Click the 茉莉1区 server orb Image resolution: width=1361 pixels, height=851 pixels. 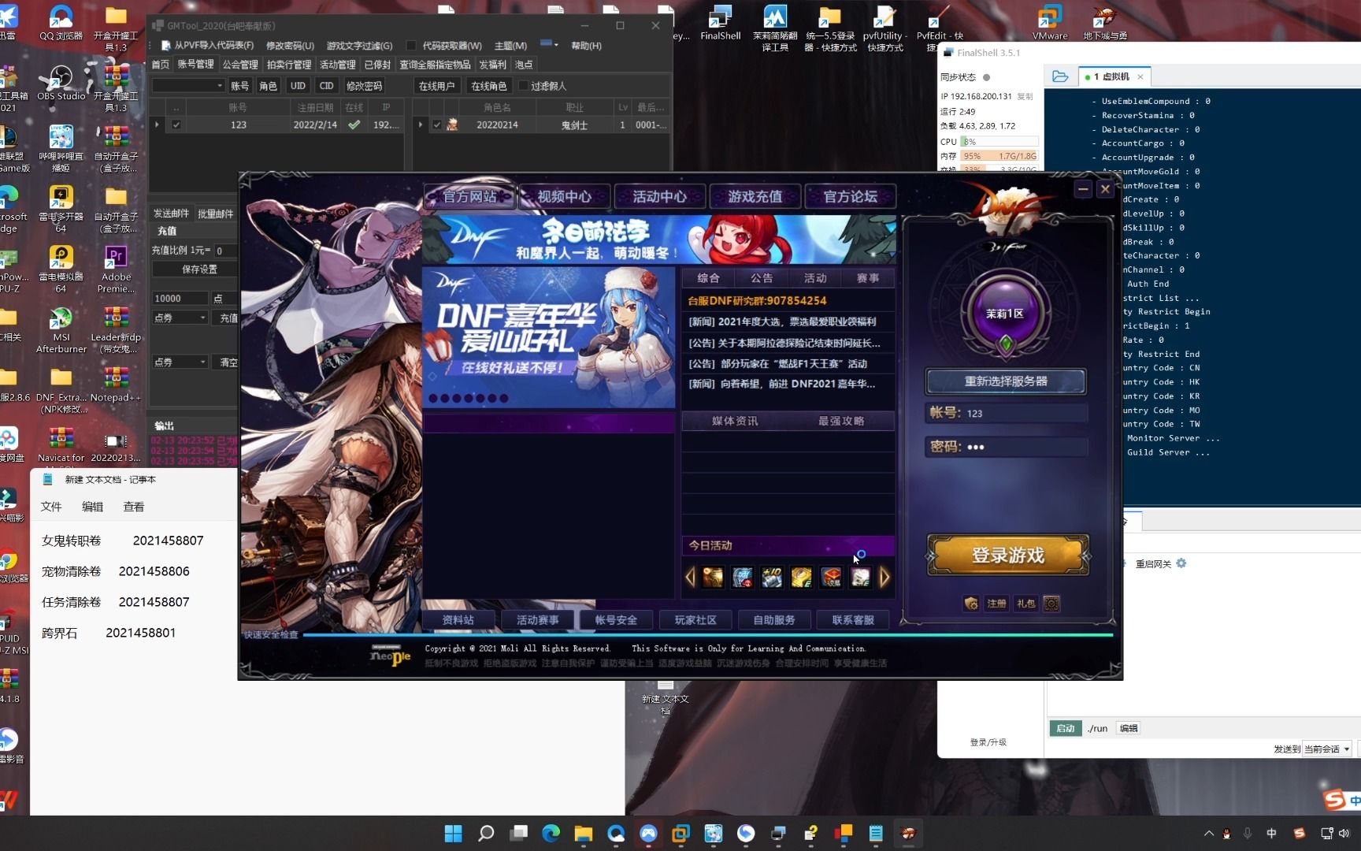pyautogui.click(x=1006, y=314)
